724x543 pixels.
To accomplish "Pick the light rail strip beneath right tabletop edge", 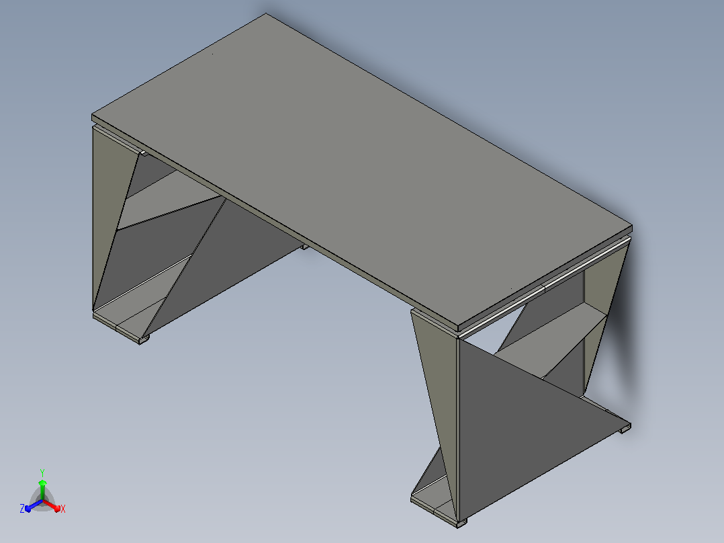I will (545, 288).
